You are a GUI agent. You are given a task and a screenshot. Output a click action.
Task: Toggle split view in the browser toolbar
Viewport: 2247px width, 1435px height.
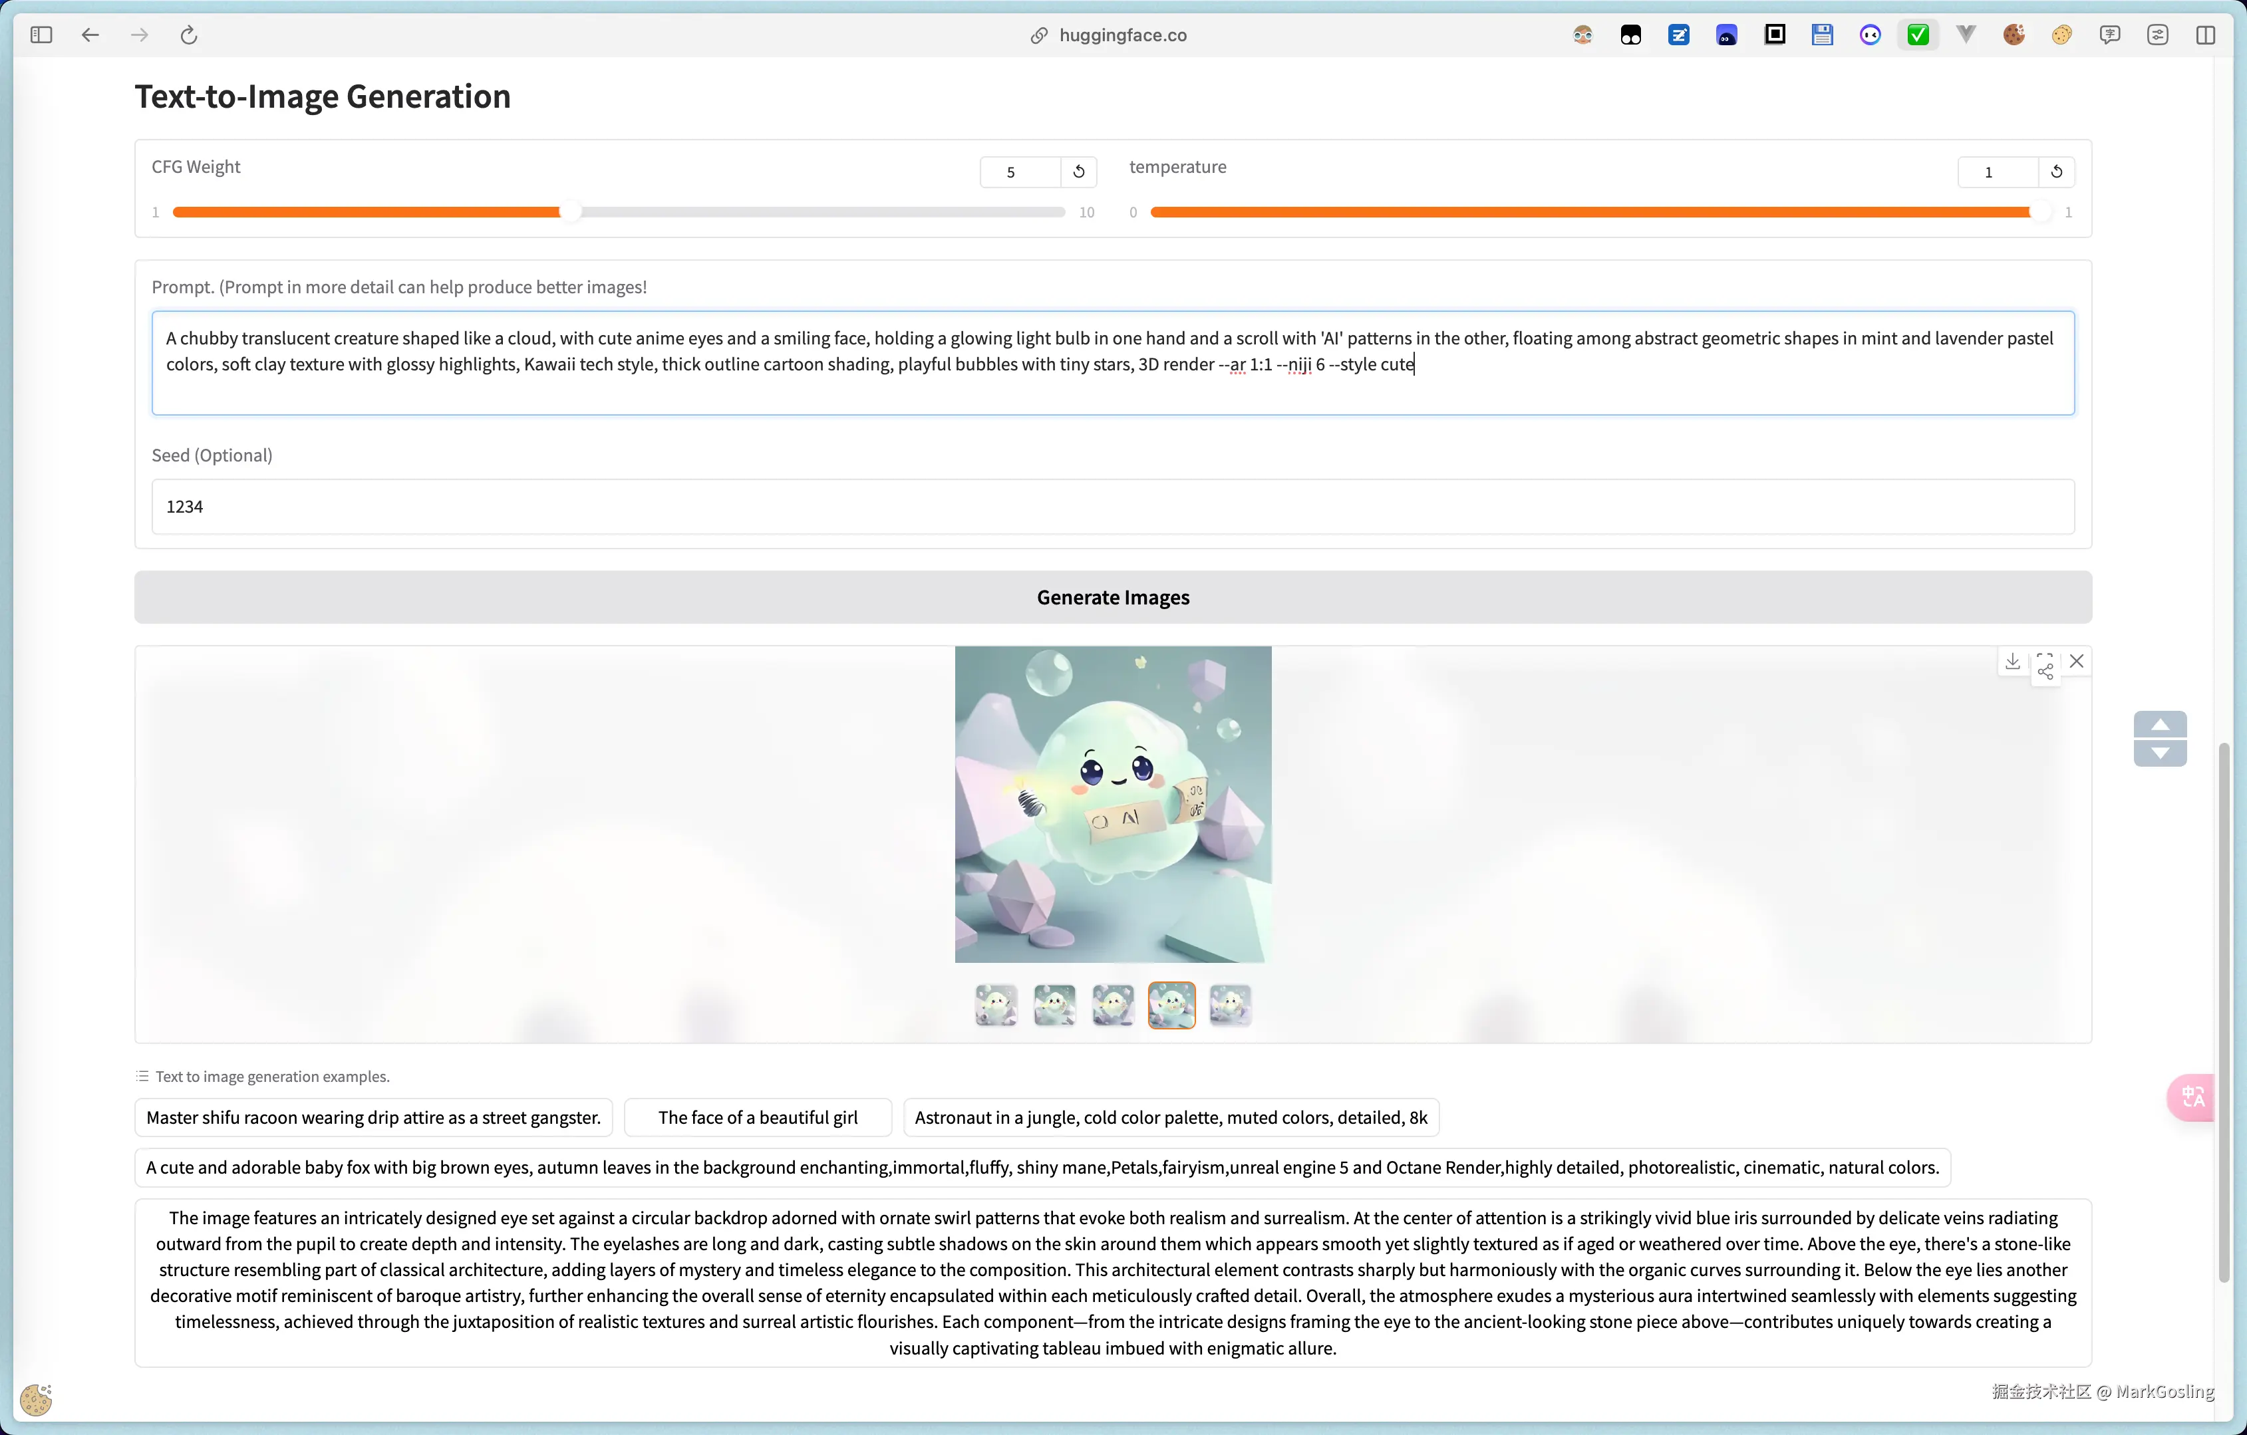pyautogui.click(x=2206, y=35)
